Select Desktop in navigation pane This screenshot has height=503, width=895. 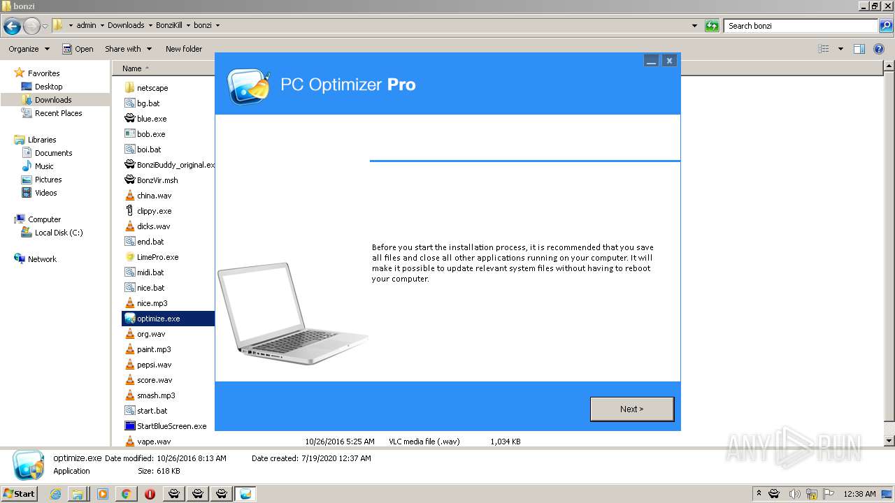pyautogui.click(x=48, y=87)
